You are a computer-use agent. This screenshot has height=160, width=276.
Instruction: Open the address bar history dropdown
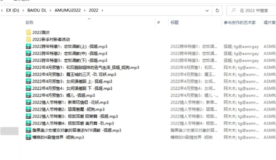tap(207, 11)
